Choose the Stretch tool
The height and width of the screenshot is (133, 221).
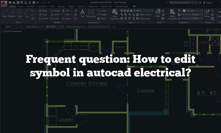coord(43,18)
